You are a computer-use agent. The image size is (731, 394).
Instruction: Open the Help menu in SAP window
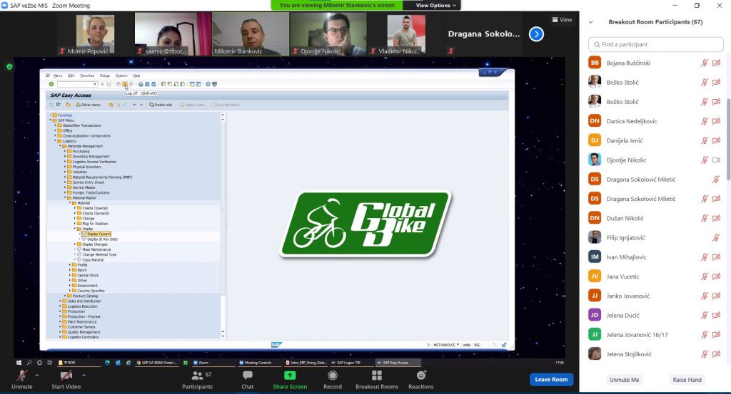click(x=136, y=76)
